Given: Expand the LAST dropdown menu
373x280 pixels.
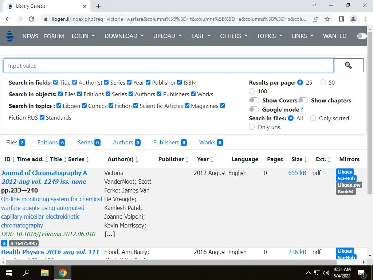Looking at the screenshot, I should [x=201, y=36].
